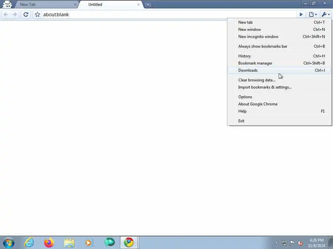
Task: Close the New Tab tab
Action: click(75, 5)
